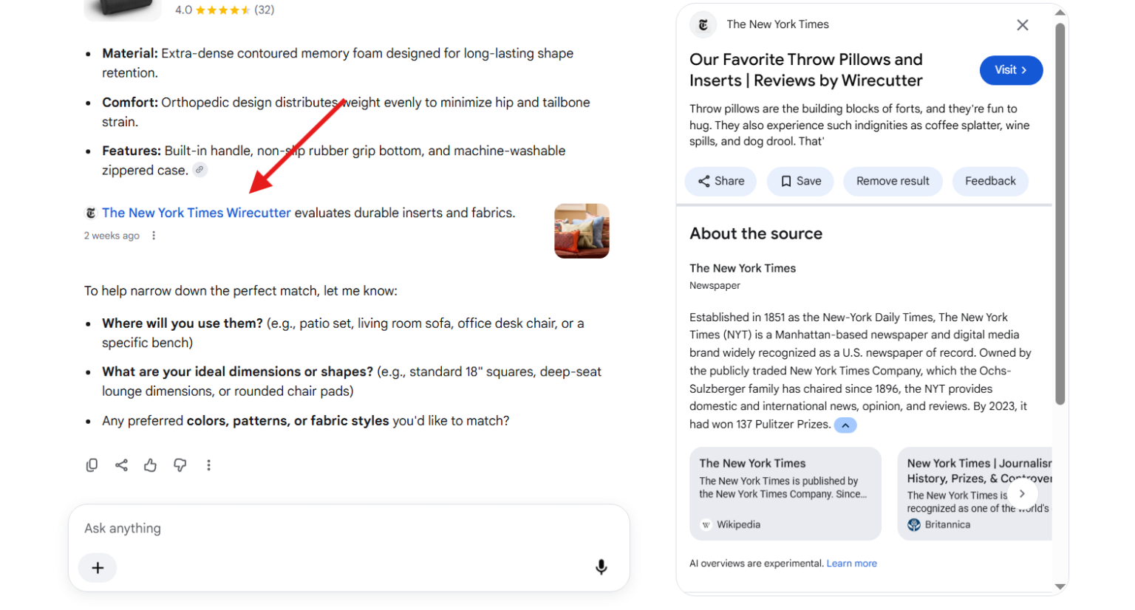The image size is (1135, 610).
Task: Click the scrollbar up arrow in the side panel
Action: coord(1060,13)
